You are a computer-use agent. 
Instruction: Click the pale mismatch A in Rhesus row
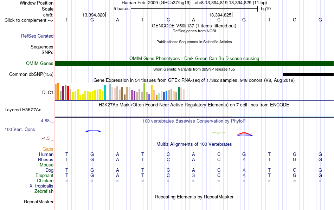244,159
